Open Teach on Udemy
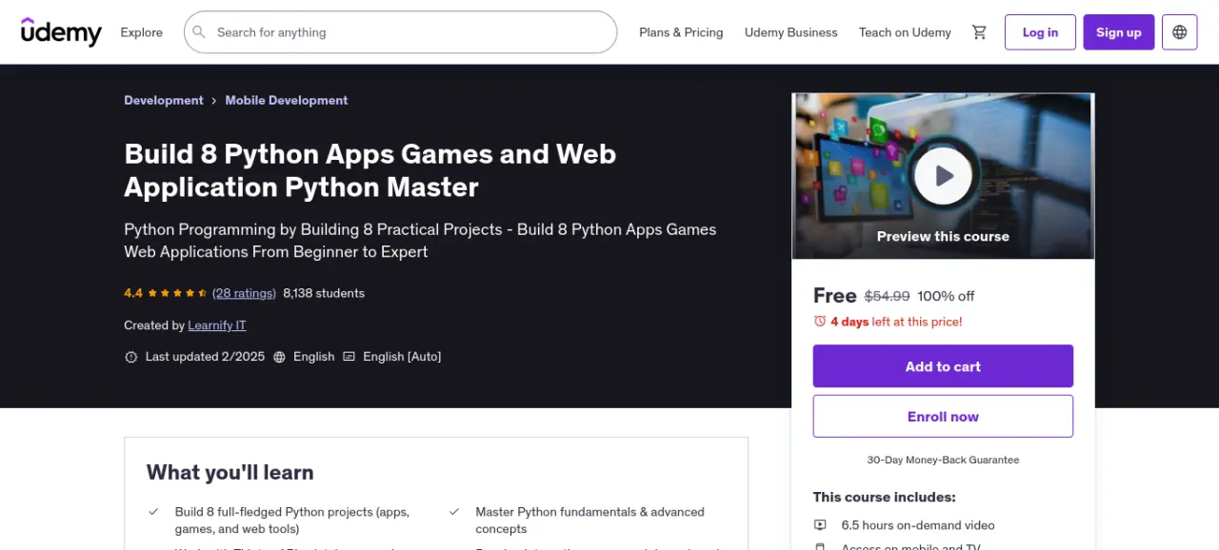This screenshot has height=550, width=1219. (905, 32)
